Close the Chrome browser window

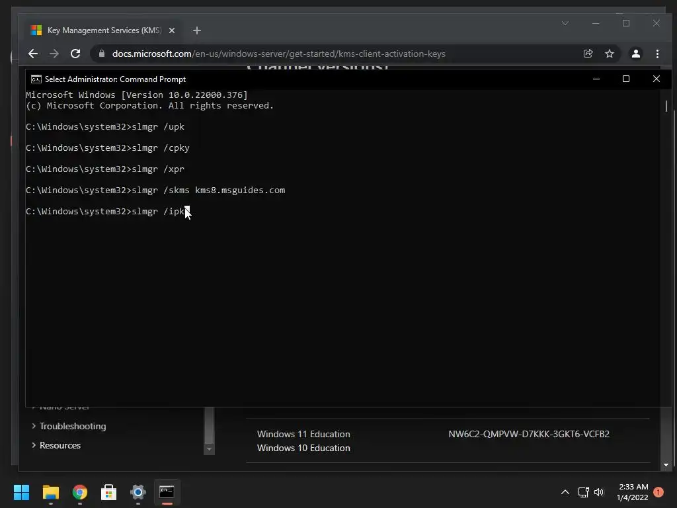(657, 23)
